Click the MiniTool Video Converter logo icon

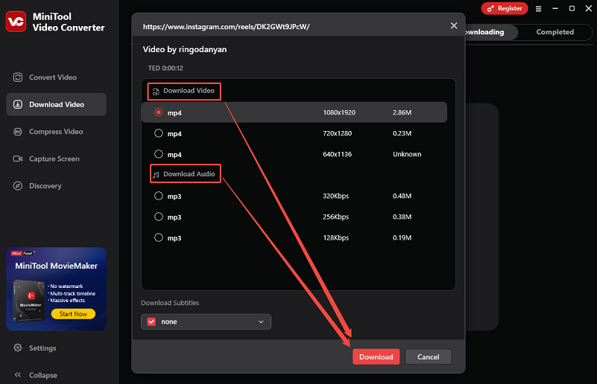click(16, 22)
